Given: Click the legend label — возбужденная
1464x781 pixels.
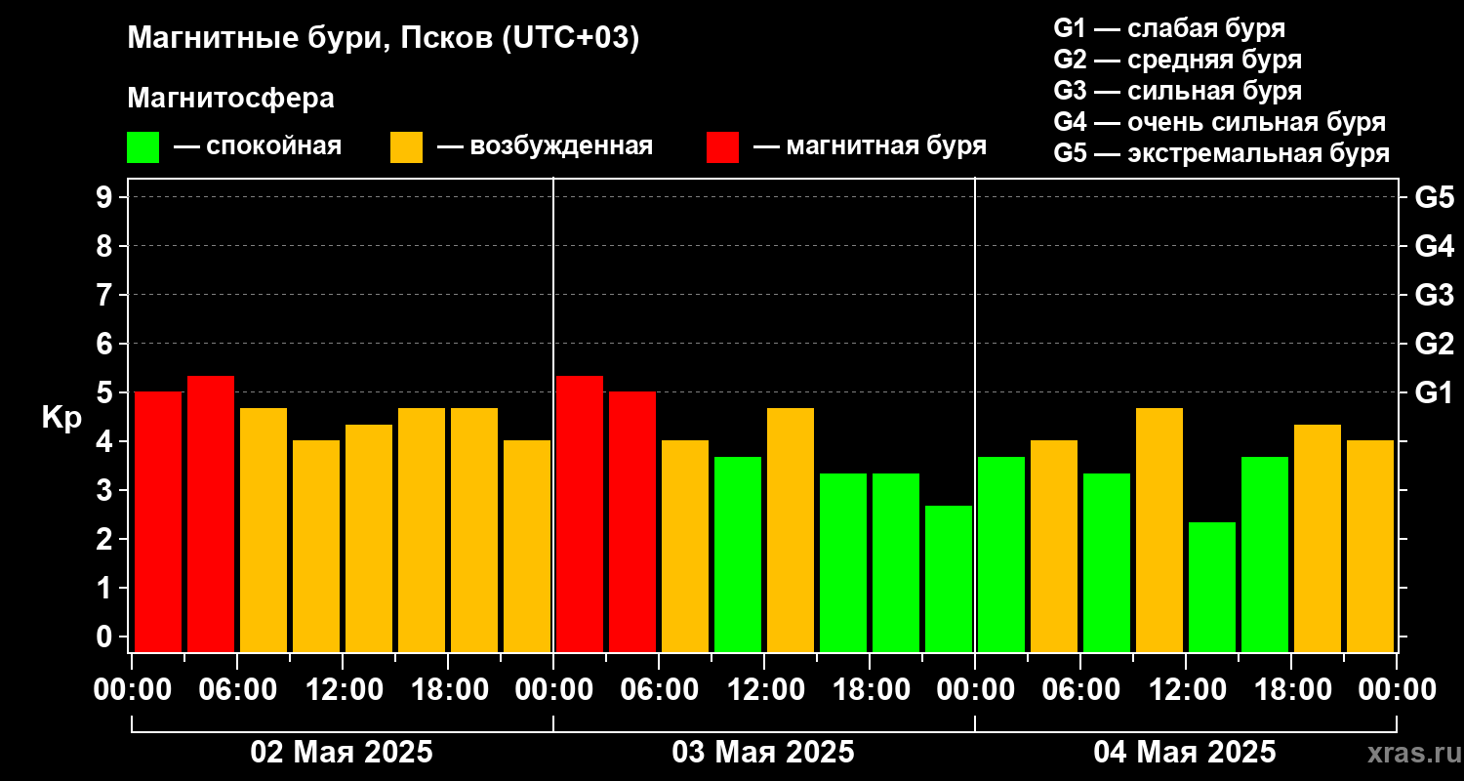Looking at the screenshot, I should coord(545,146).
